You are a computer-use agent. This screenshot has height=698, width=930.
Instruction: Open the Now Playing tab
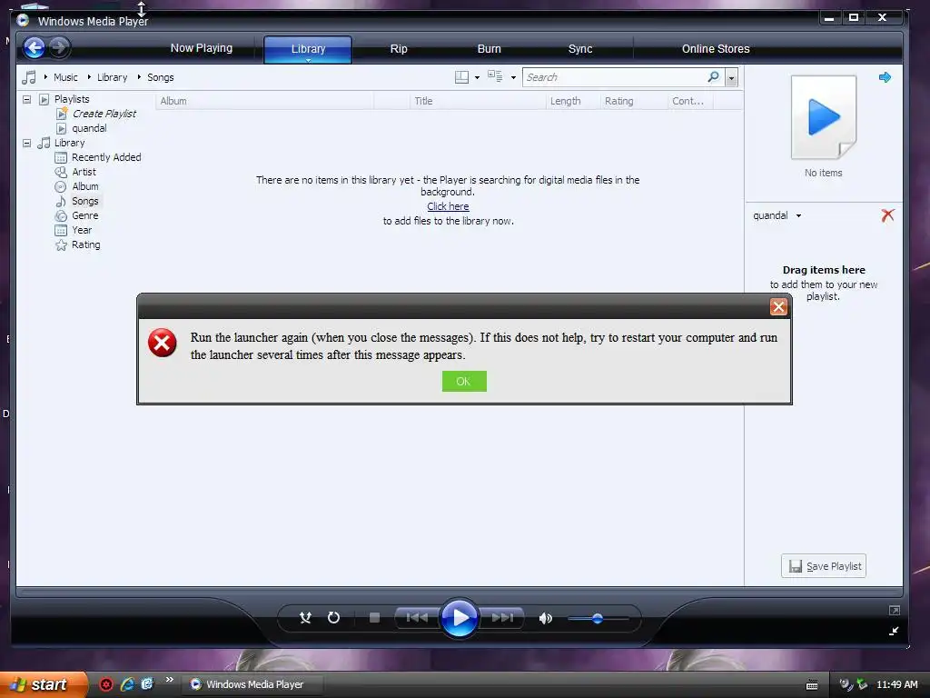[202, 48]
